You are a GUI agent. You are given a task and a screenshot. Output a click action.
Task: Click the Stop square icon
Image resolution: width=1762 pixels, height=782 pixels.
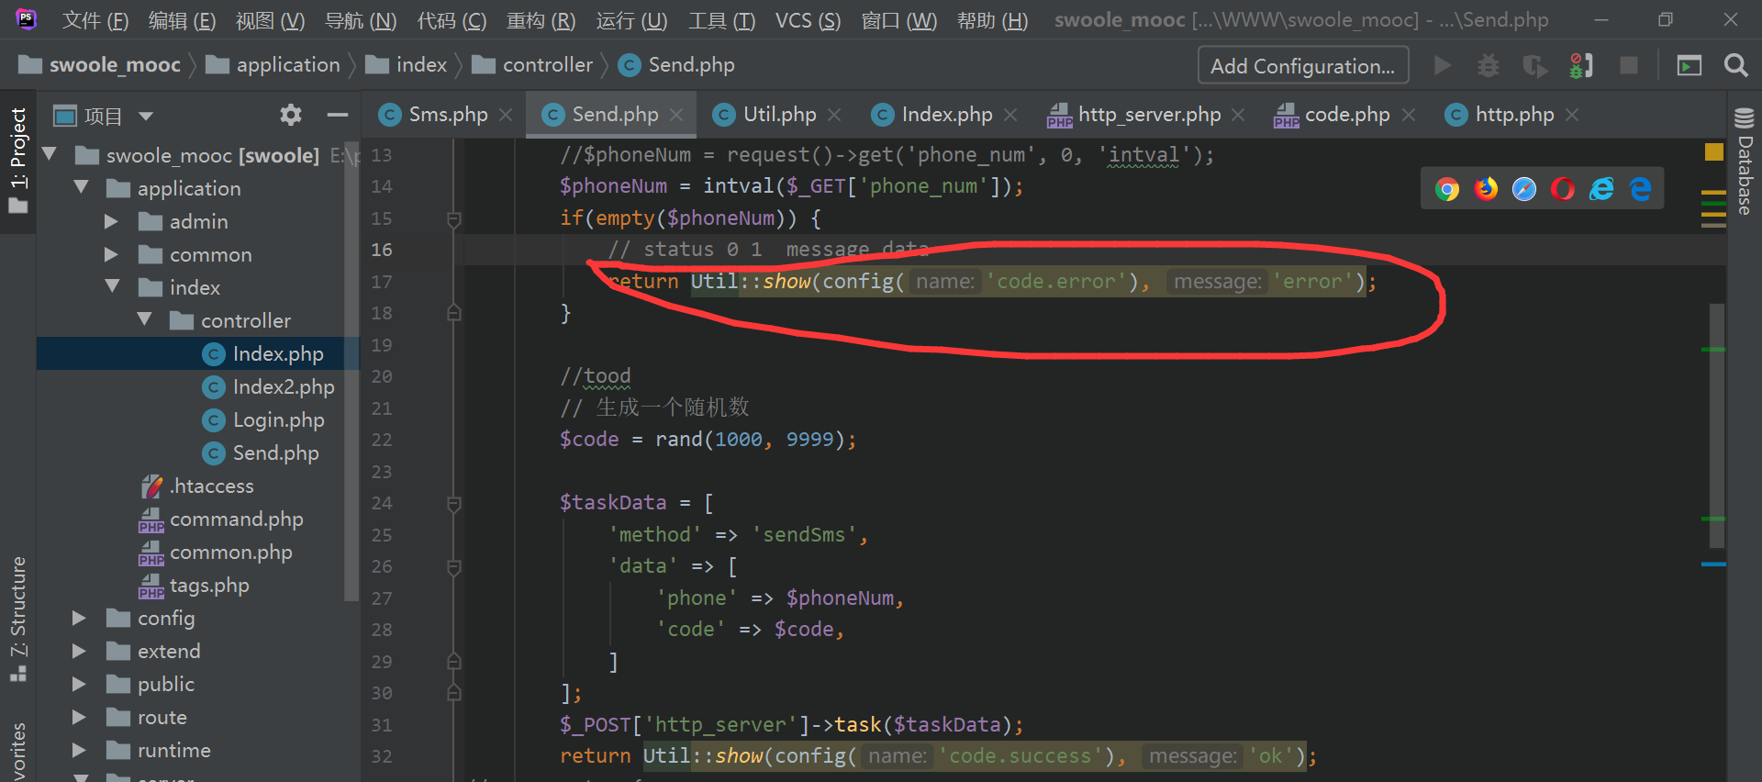[x=1629, y=65]
